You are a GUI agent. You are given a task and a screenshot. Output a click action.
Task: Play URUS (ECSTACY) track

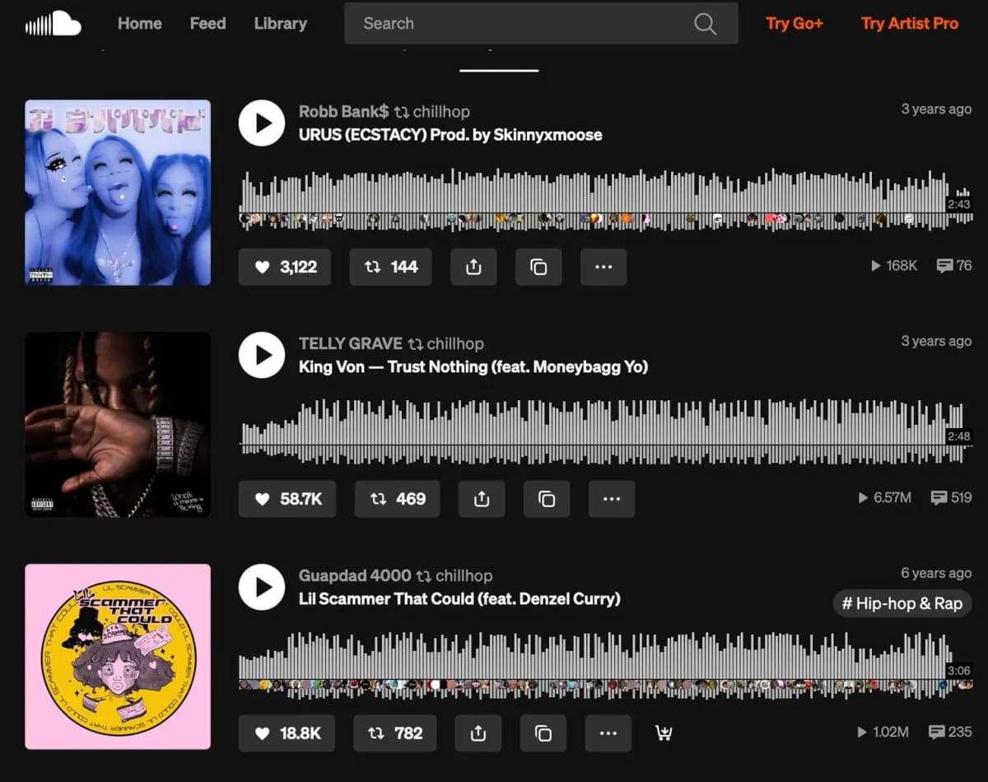coord(262,123)
